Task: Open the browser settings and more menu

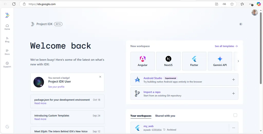Action: [251, 4]
